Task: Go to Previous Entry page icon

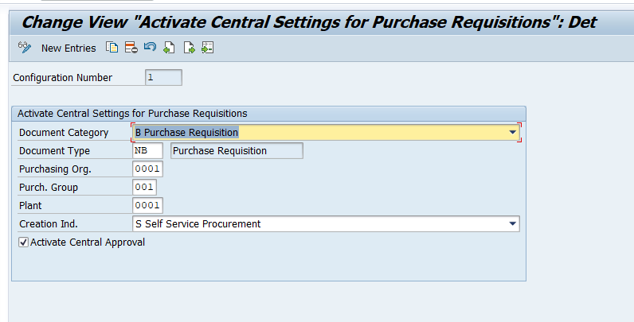Action: pyautogui.click(x=169, y=48)
